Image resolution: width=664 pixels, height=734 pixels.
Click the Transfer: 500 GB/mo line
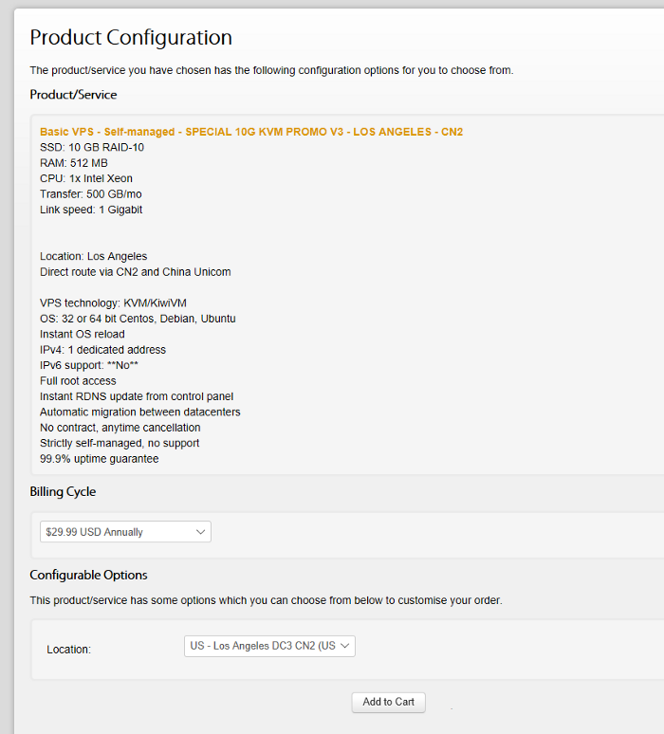tap(91, 194)
